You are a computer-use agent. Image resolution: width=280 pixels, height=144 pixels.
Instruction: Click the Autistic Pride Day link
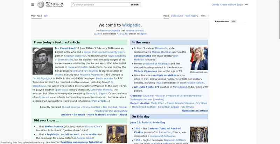pos(154,122)
